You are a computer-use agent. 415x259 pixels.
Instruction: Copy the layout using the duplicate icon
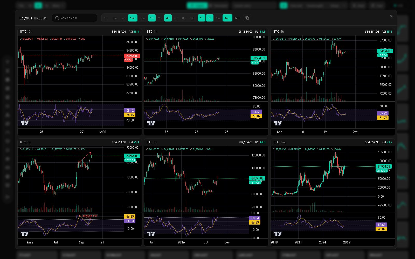point(247,18)
